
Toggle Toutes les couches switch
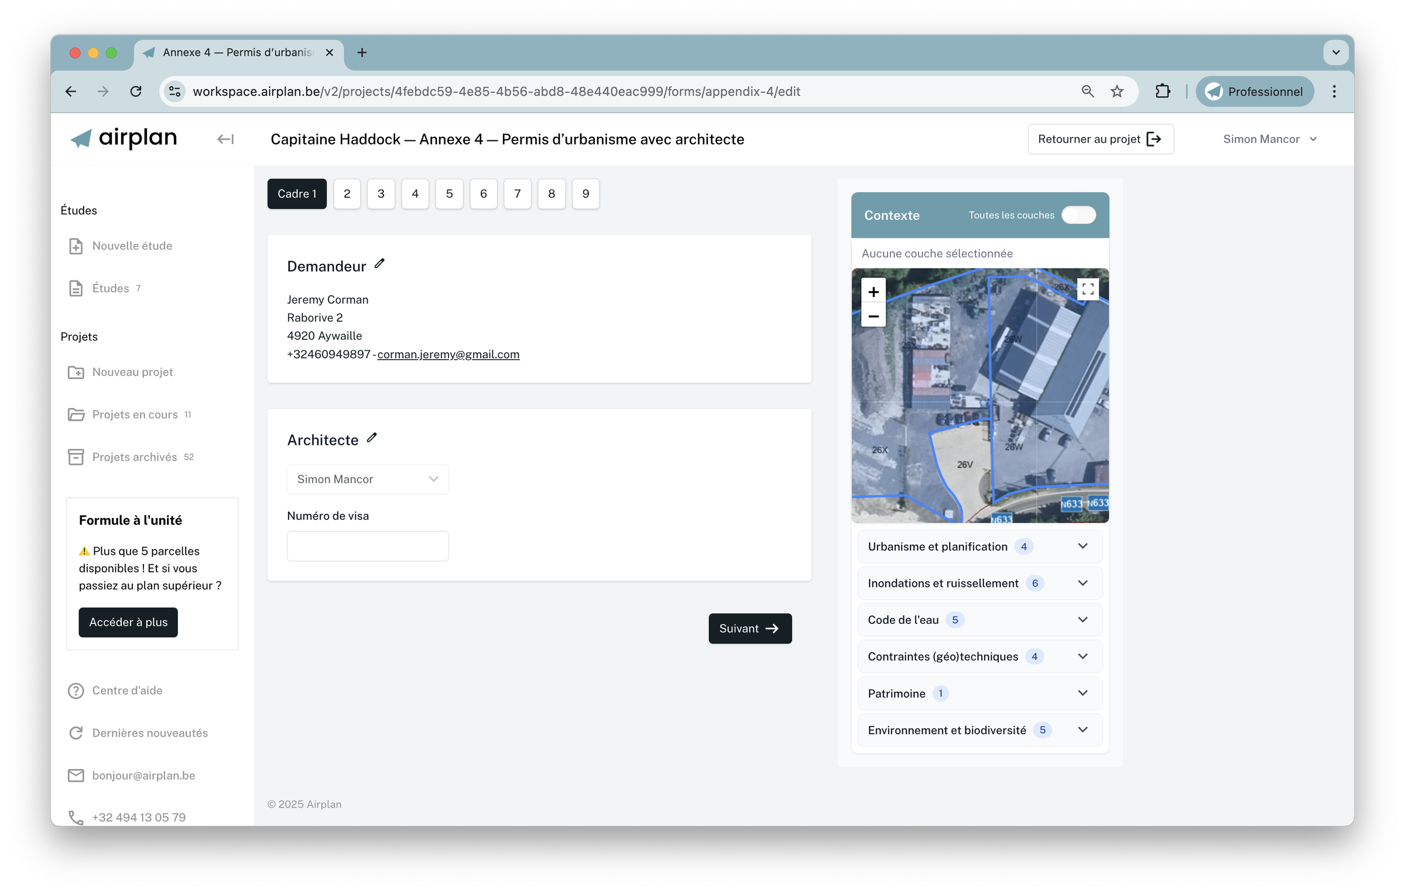point(1078,215)
